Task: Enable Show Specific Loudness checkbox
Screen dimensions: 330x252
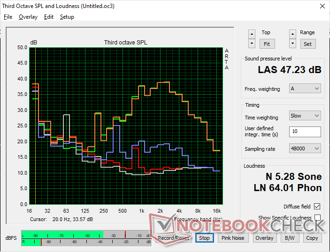Action: (x=317, y=217)
